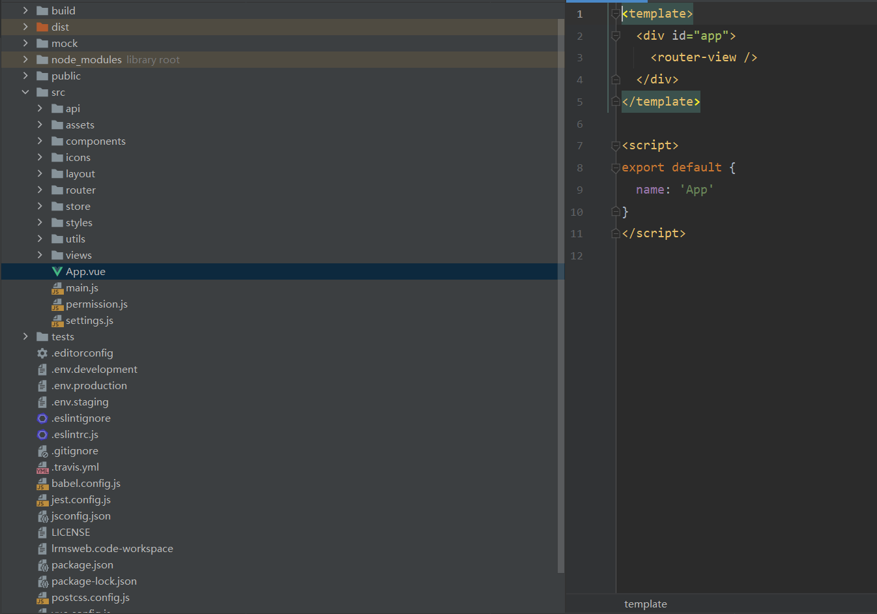Click line number 6 in gutter

coord(579,124)
